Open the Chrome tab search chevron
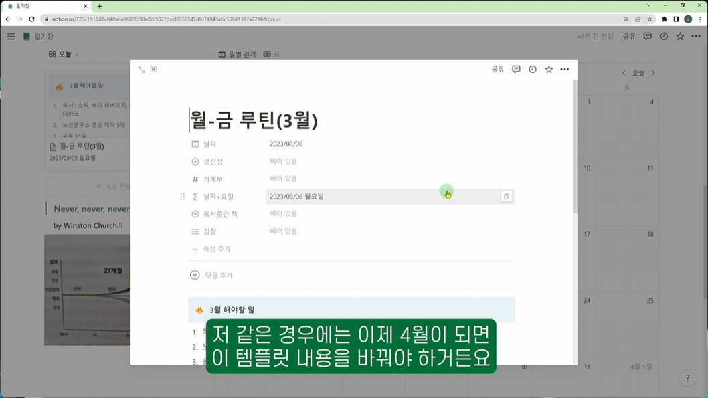 (x=648, y=5)
